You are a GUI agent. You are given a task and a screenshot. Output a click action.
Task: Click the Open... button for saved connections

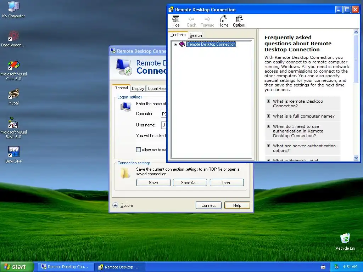point(227,182)
